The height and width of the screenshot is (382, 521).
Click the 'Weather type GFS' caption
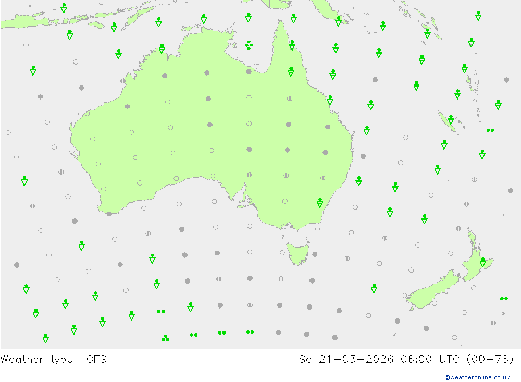54,360
